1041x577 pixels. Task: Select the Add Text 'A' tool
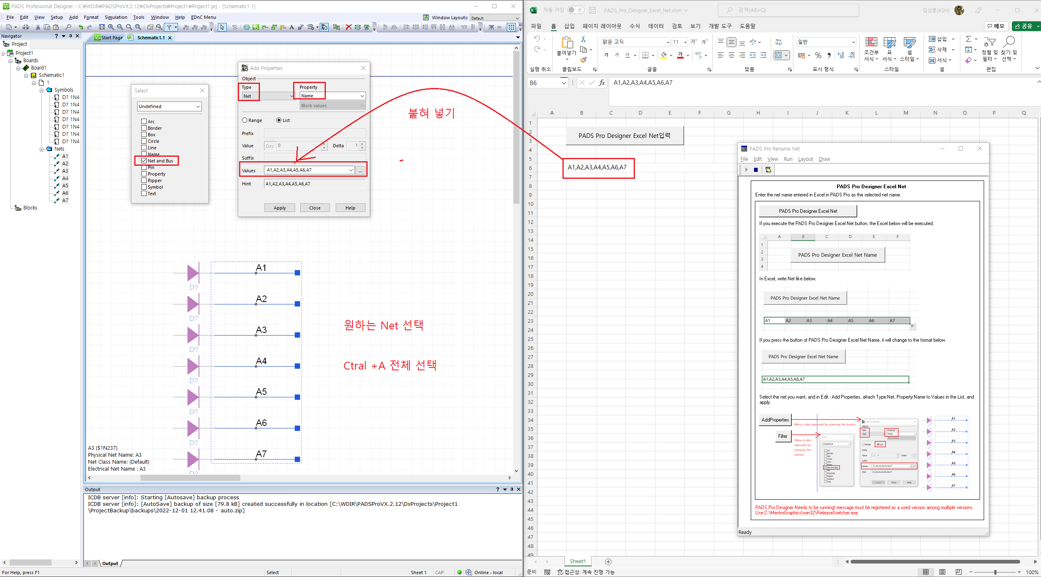click(291, 27)
